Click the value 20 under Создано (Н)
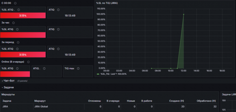Viewport: 236px width, 112px height. pos(183,106)
